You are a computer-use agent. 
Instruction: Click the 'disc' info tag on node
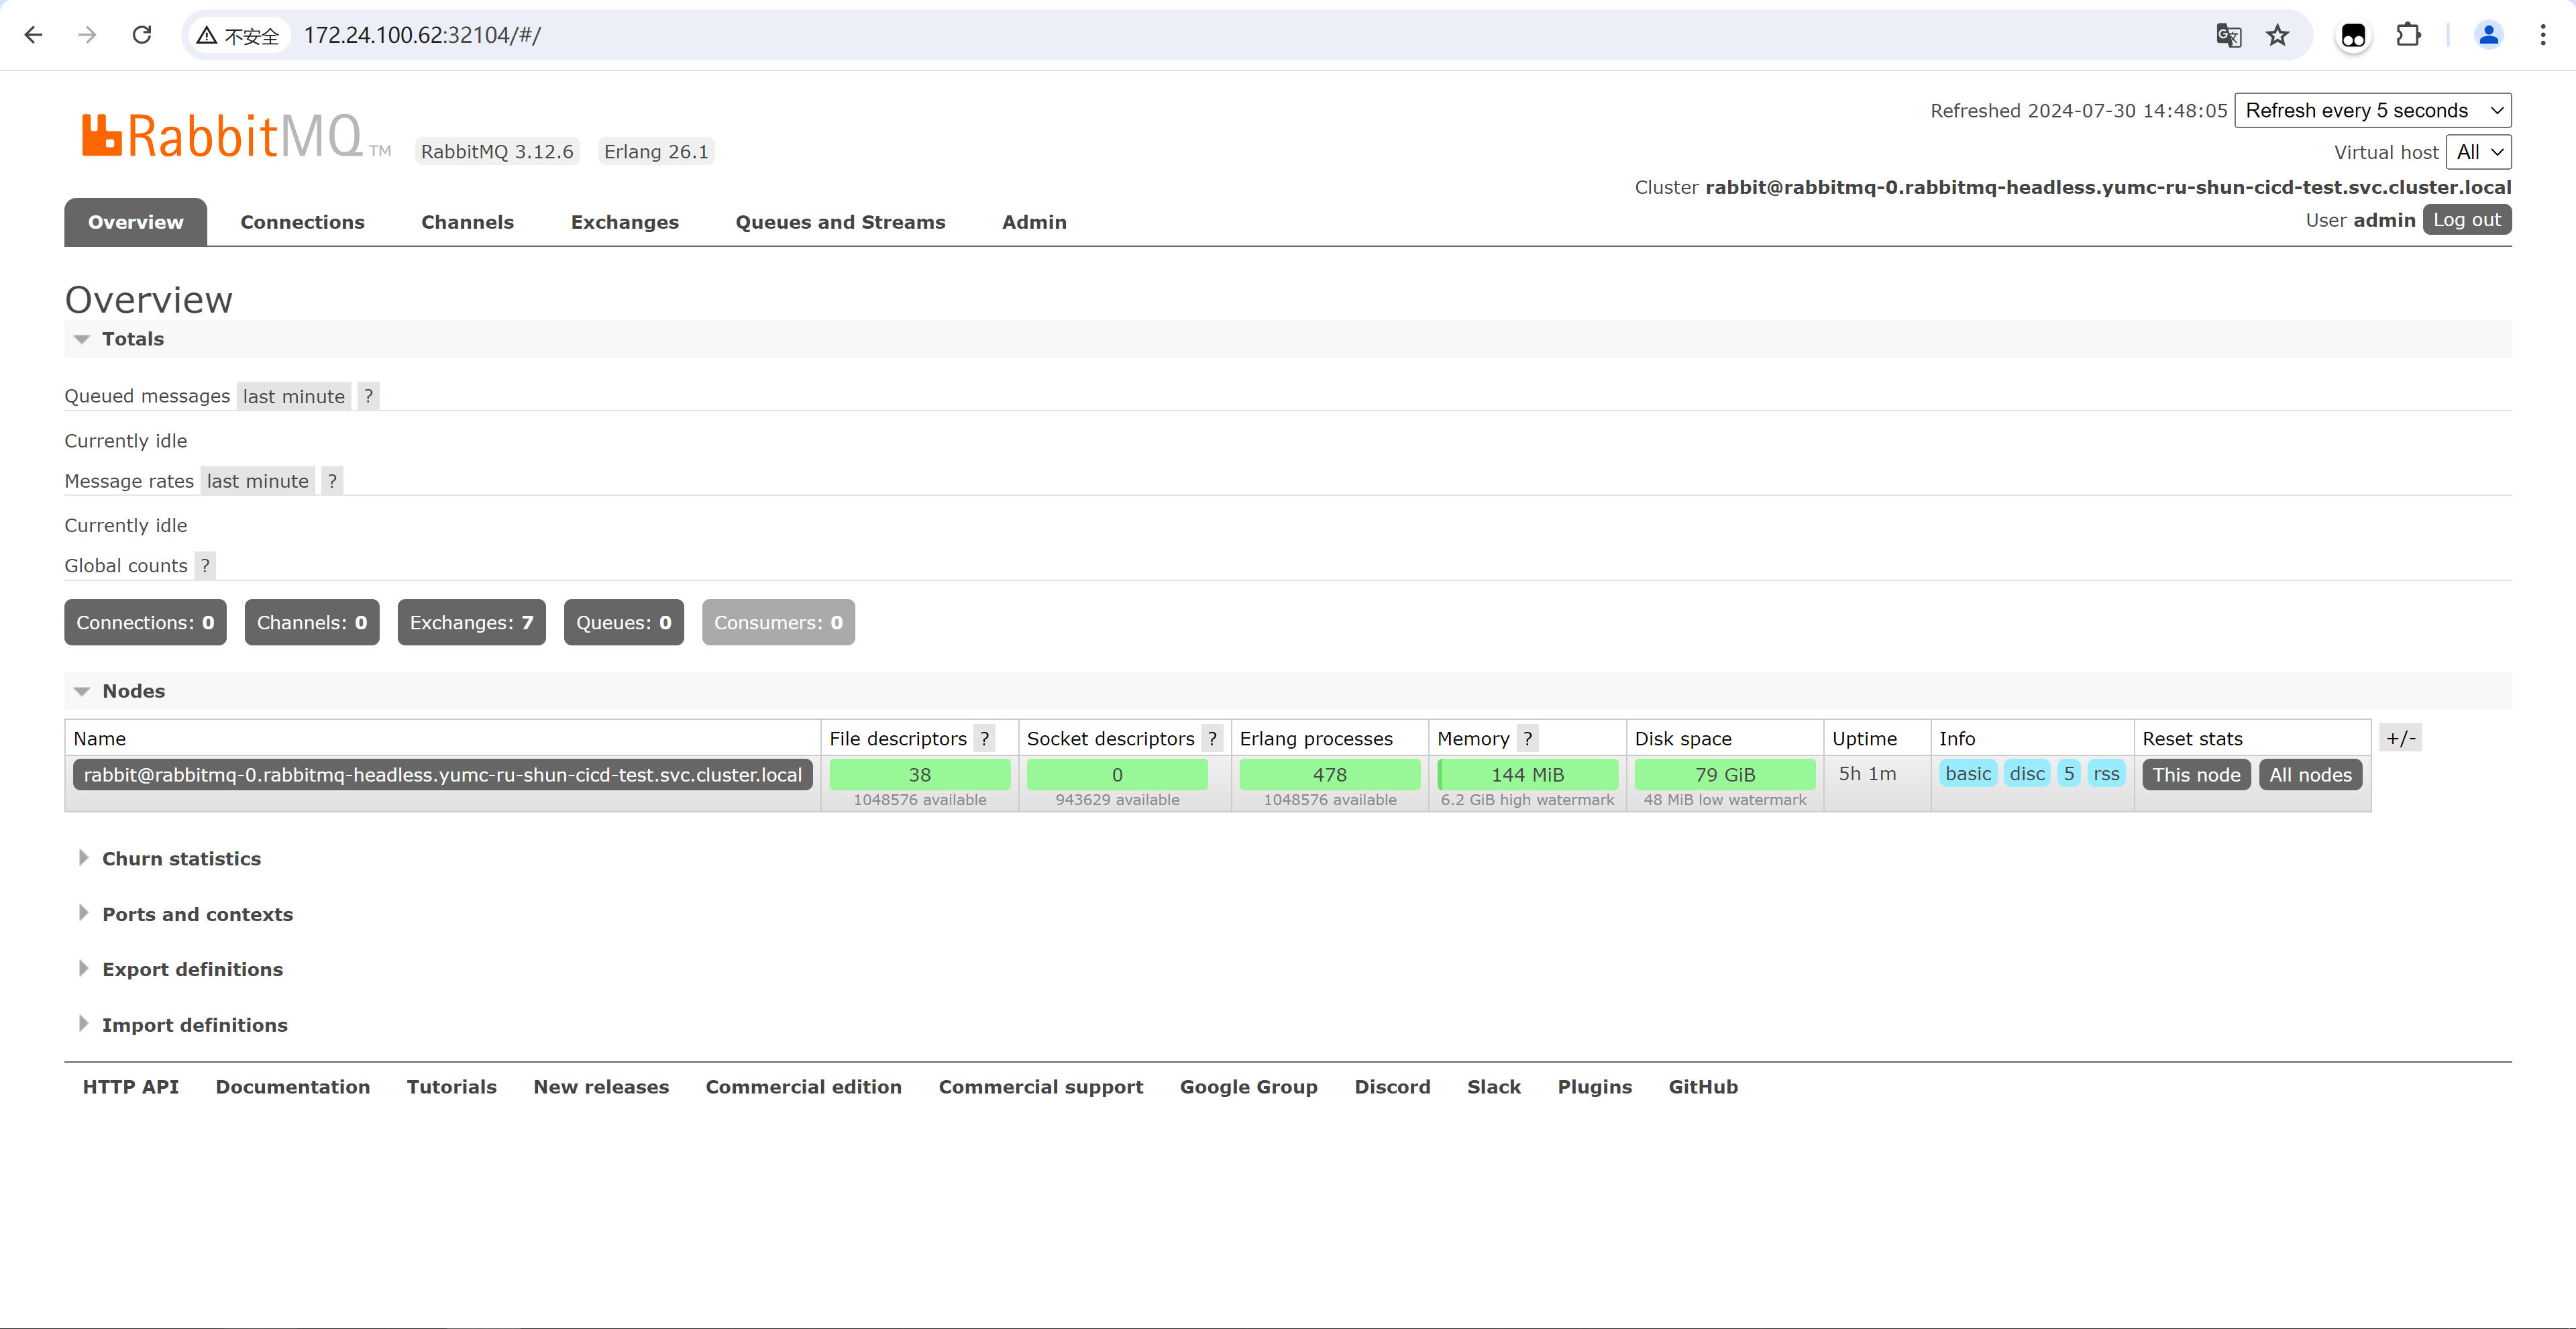pyautogui.click(x=2029, y=775)
